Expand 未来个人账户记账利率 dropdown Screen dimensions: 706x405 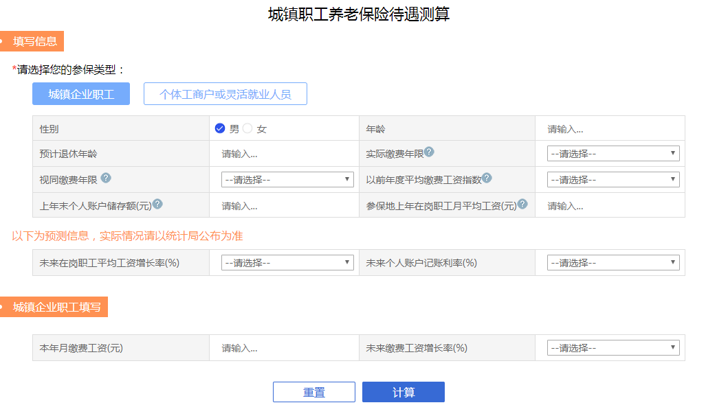(x=613, y=262)
